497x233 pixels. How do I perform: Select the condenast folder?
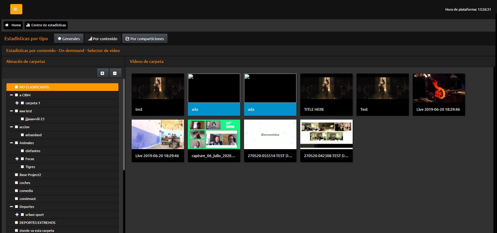coord(62,199)
